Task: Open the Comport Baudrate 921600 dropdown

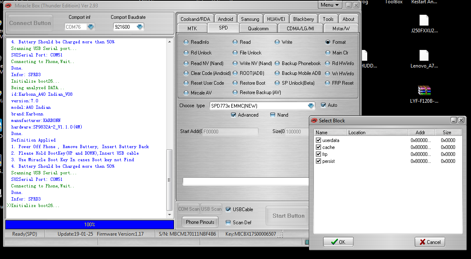Action: click(x=139, y=27)
